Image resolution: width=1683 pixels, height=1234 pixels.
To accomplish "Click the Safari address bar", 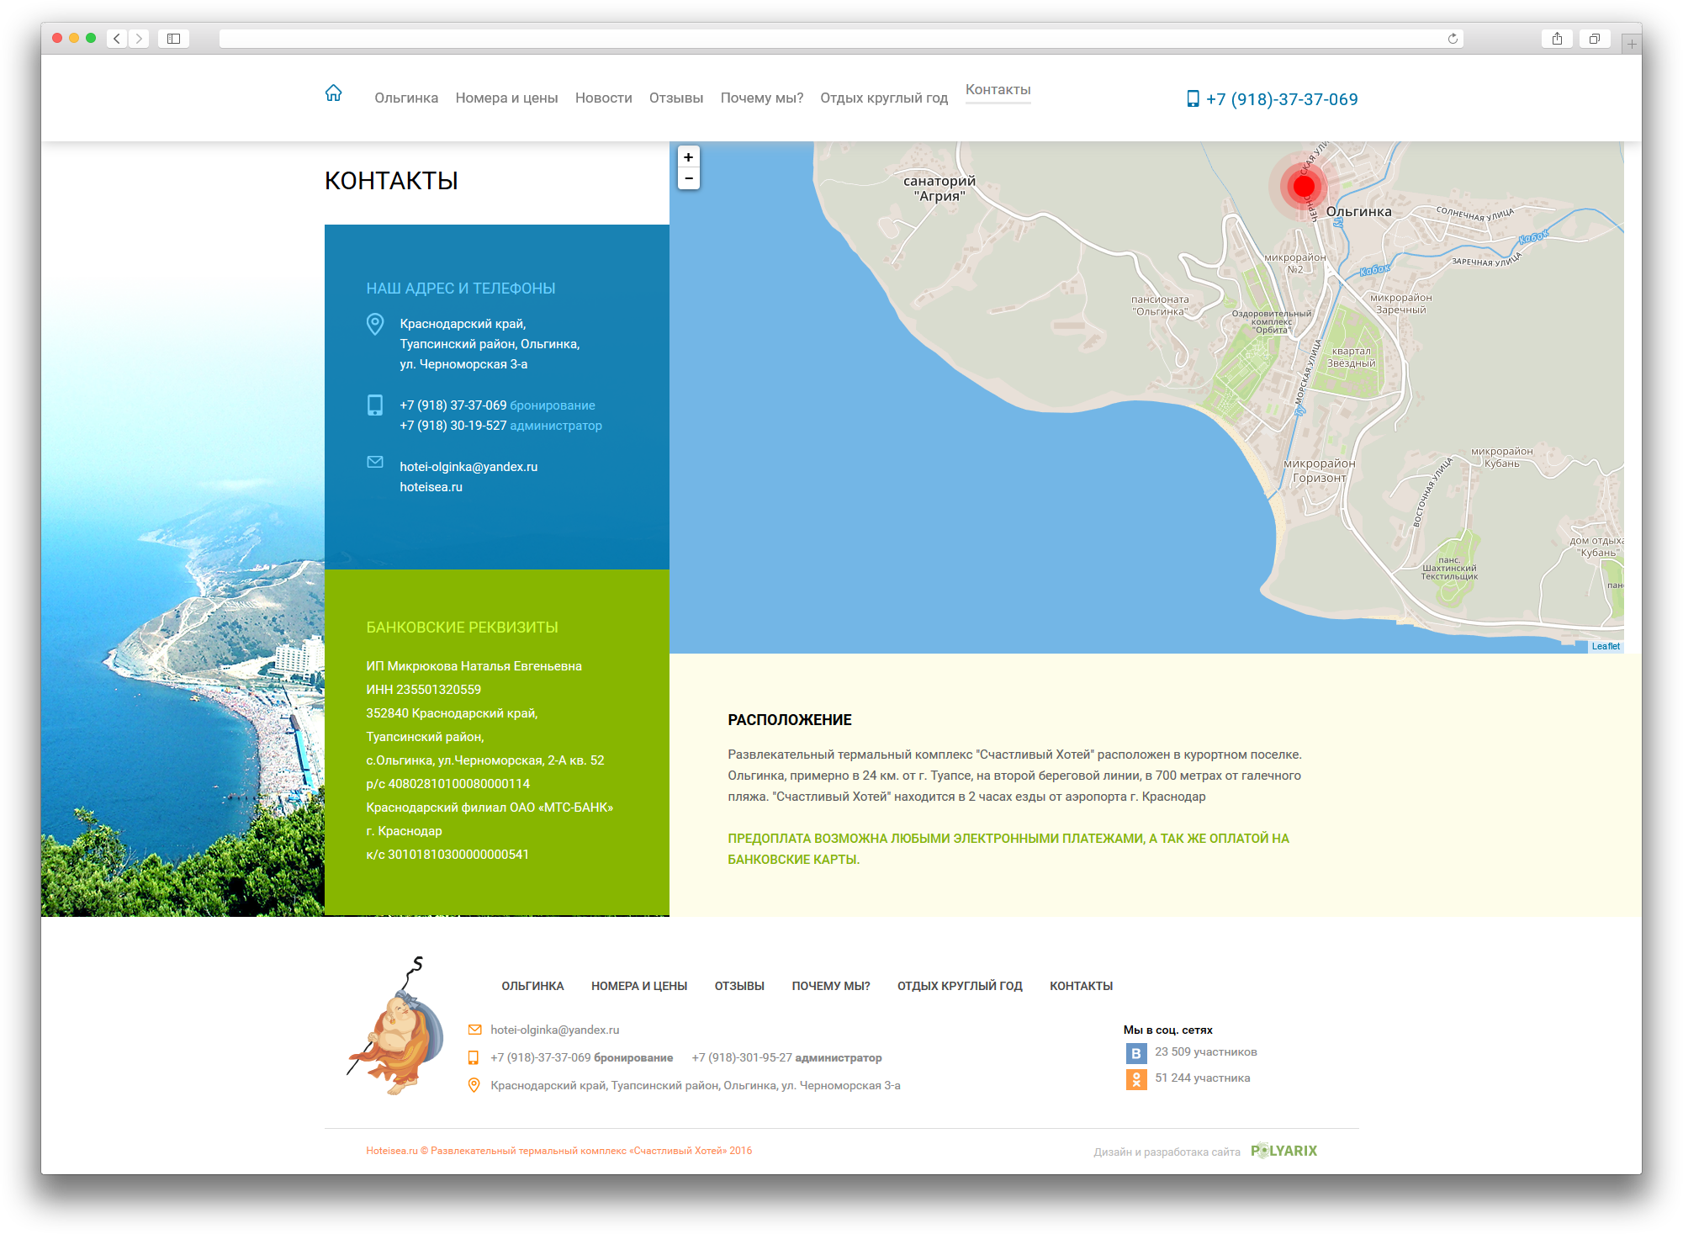I will coord(841,39).
